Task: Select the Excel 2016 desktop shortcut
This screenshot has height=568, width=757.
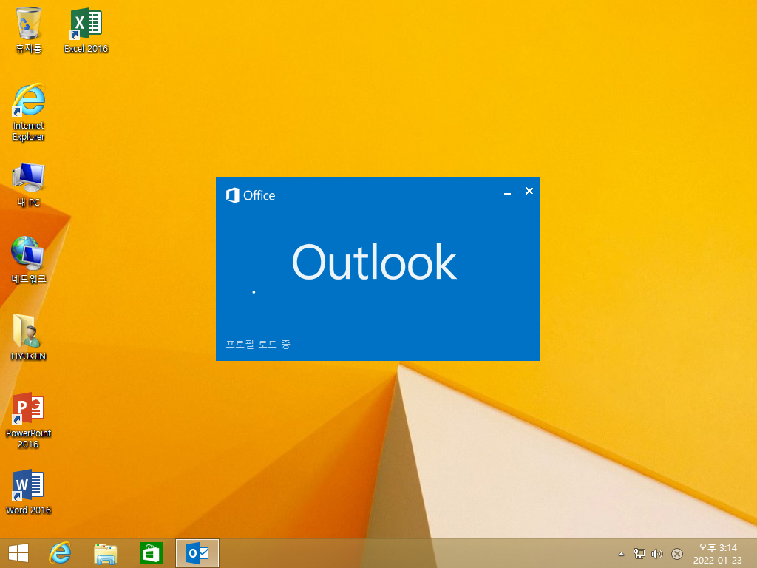Action: tap(86, 30)
